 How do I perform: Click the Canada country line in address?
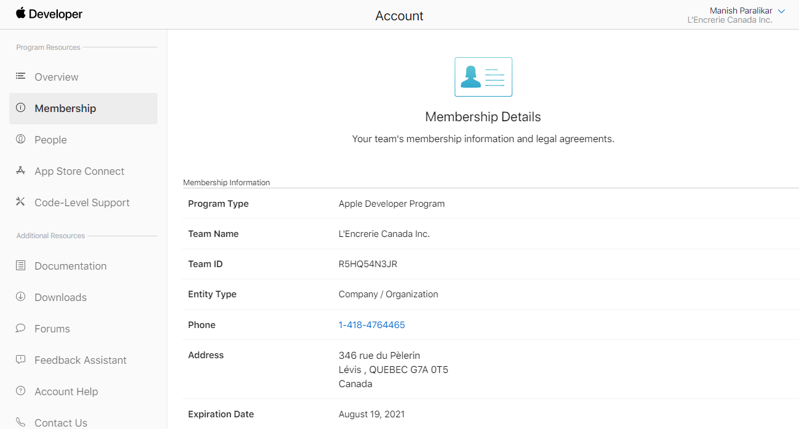(x=356, y=384)
